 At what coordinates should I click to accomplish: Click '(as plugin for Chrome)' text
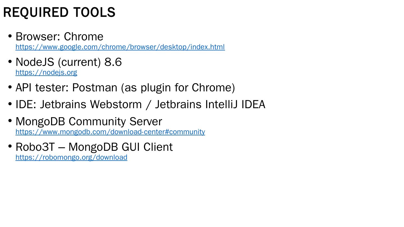pos(178,88)
